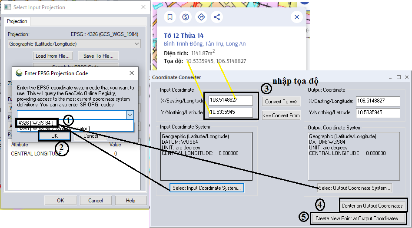The width and height of the screenshot is (412, 228).
Task: Close the parcel info card
Action: click(297, 17)
